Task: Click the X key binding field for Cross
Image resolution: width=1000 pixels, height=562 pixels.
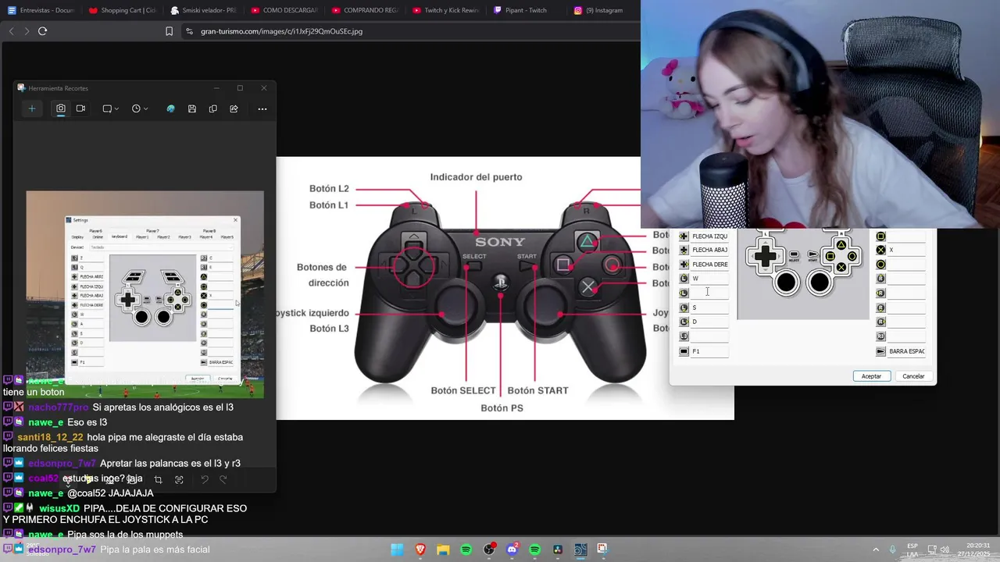Action: pyautogui.click(x=907, y=251)
